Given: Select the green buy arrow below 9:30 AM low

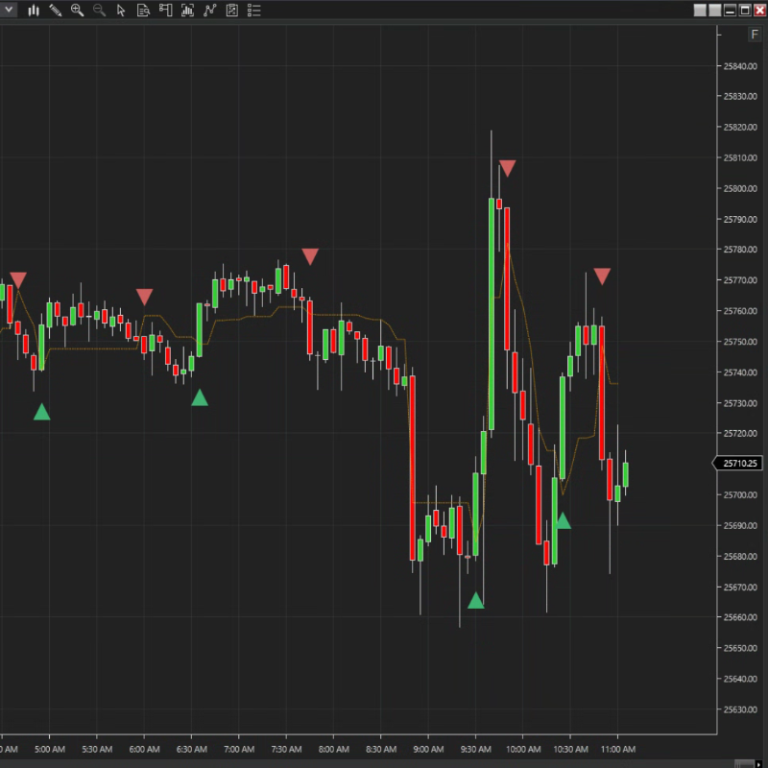Looking at the screenshot, I should [475, 601].
